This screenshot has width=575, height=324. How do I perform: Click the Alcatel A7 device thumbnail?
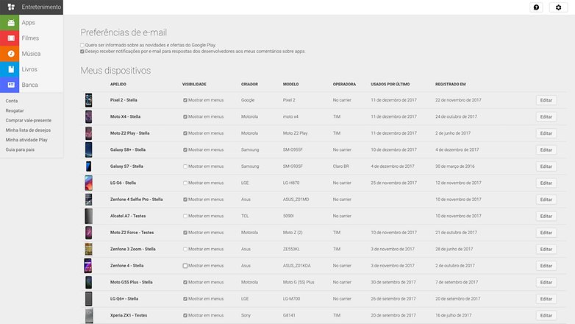point(88,216)
